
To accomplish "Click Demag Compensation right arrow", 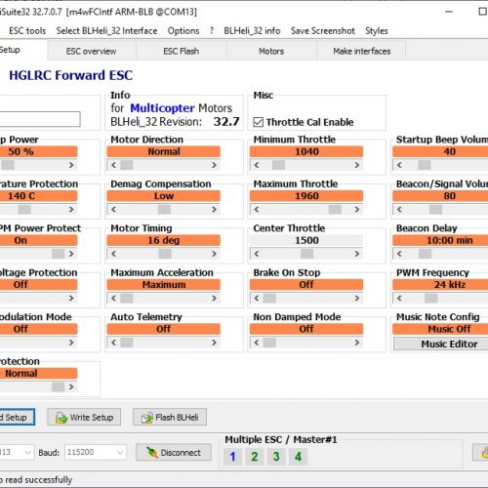I will pyautogui.click(x=214, y=209).
